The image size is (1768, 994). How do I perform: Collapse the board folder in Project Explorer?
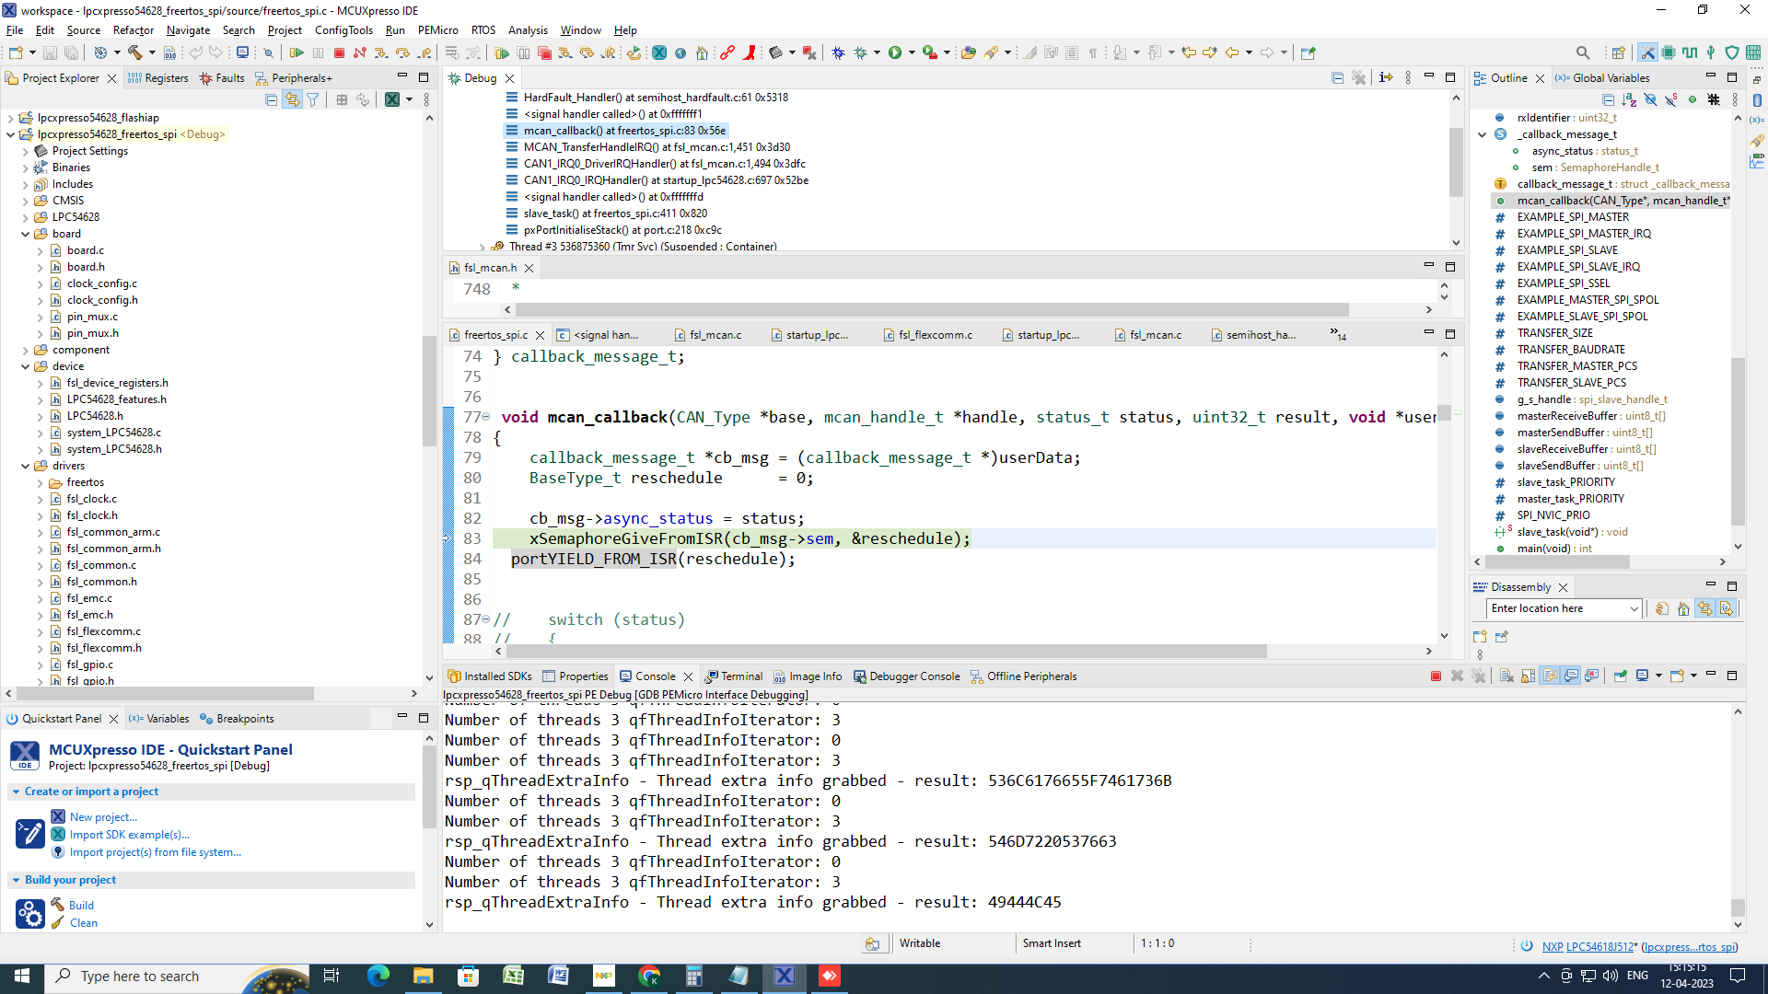[x=26, y=234]
